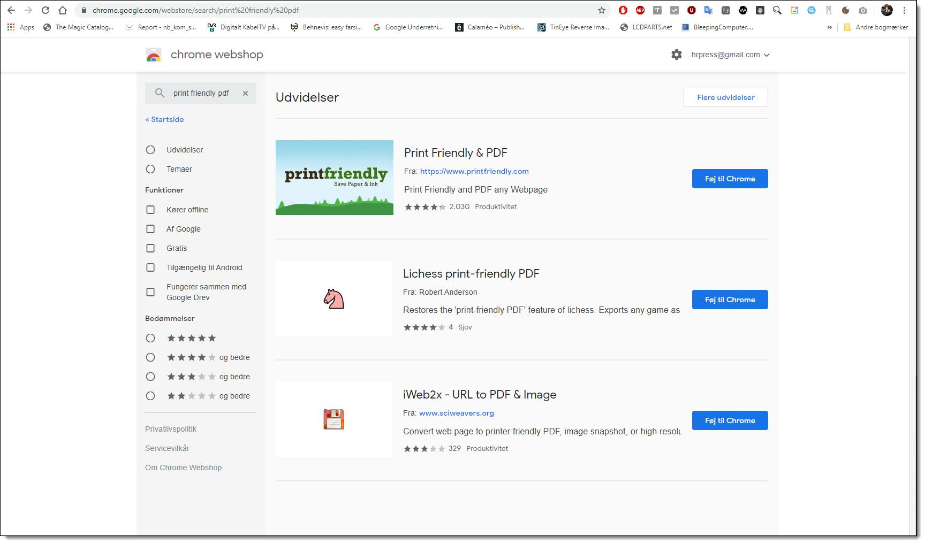The height and width of the screenshot is (544, 925).
Task: Click the Flere udvidelser button
Action: pyautogui.click(x=725, y=97)
